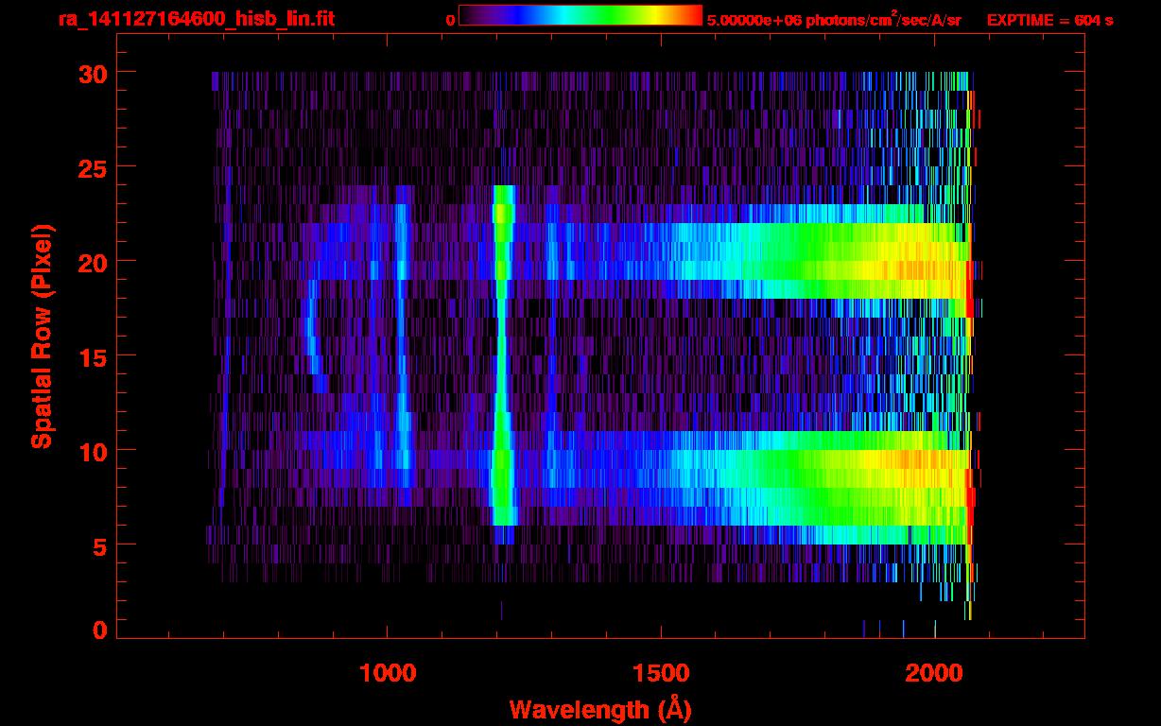Click the 20 spatial row tick label

(x=93, y=262)
